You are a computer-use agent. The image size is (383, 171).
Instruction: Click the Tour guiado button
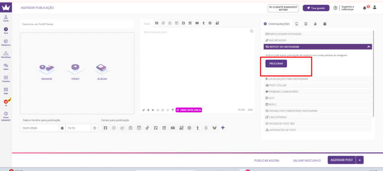click(316, 8)
